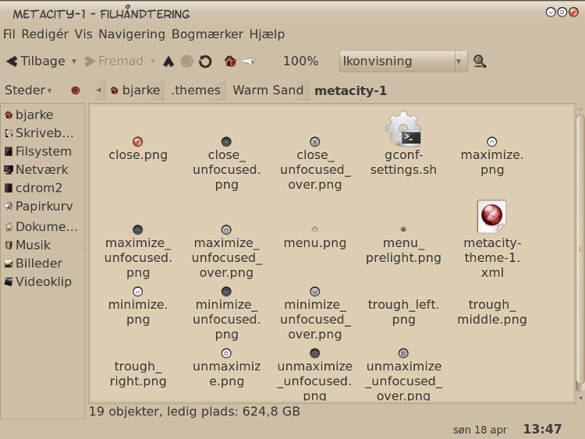Go back with the Tilbage button
Screen dimensions: 585x439
click(x=36, y=61)
